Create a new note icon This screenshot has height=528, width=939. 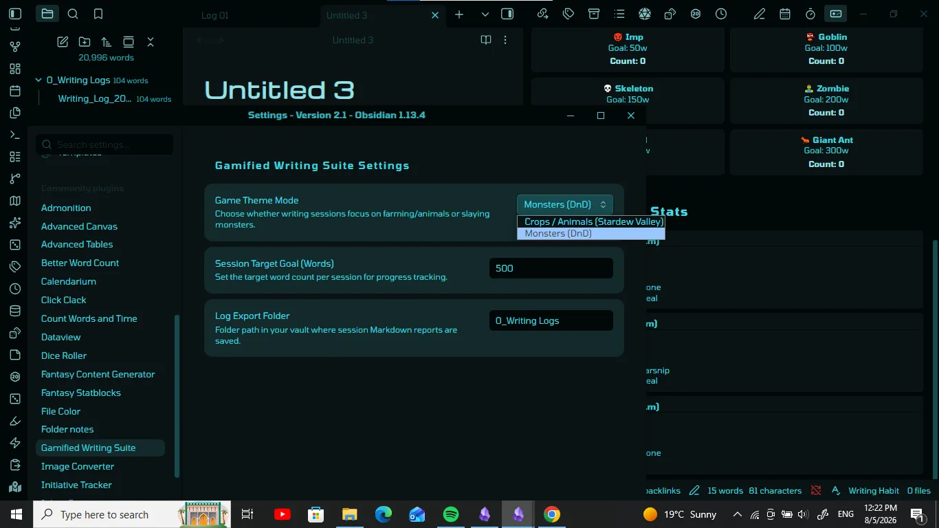(x=63, y=42)
